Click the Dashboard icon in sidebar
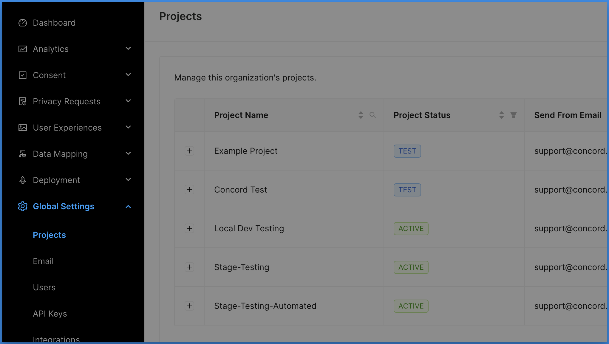The height and width of the screenshot is (344, 609). coord(23,23)
